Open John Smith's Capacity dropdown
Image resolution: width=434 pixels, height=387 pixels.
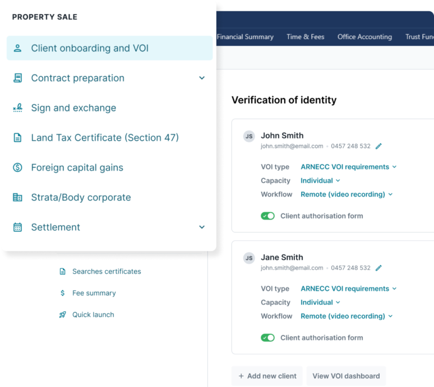[x=320, y=180]
